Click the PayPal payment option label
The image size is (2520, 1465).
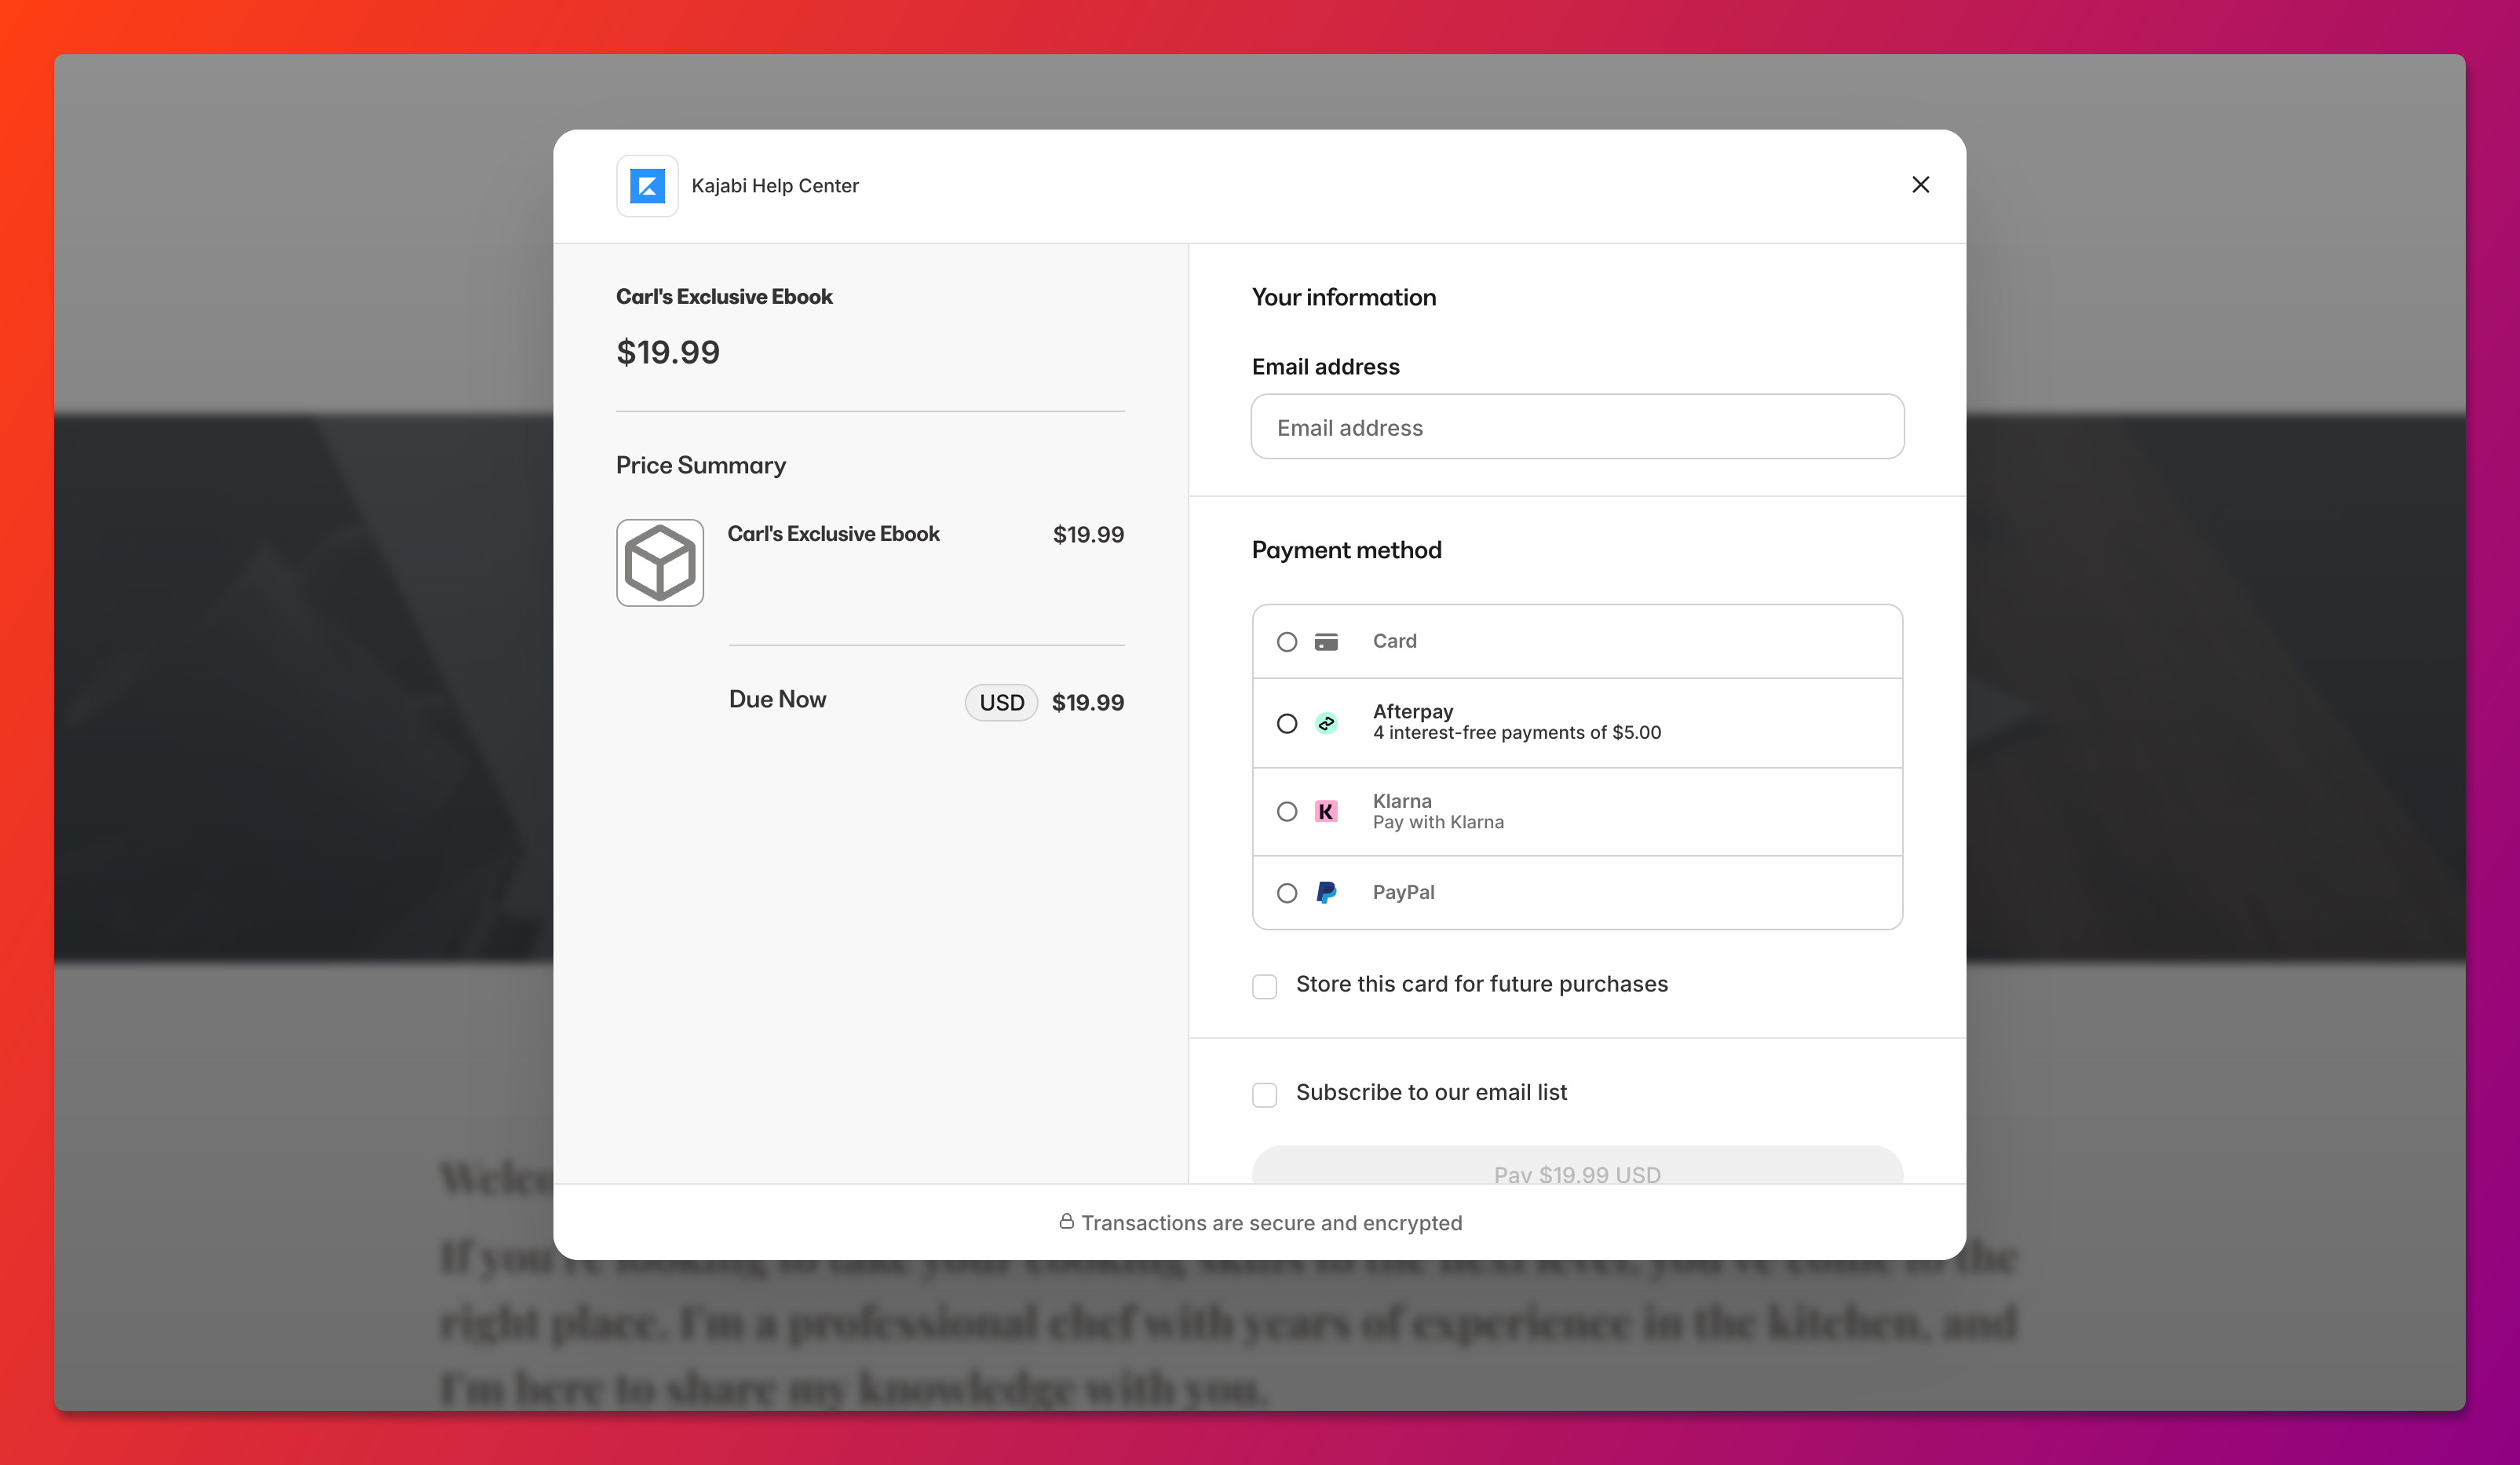[1403, 892]
